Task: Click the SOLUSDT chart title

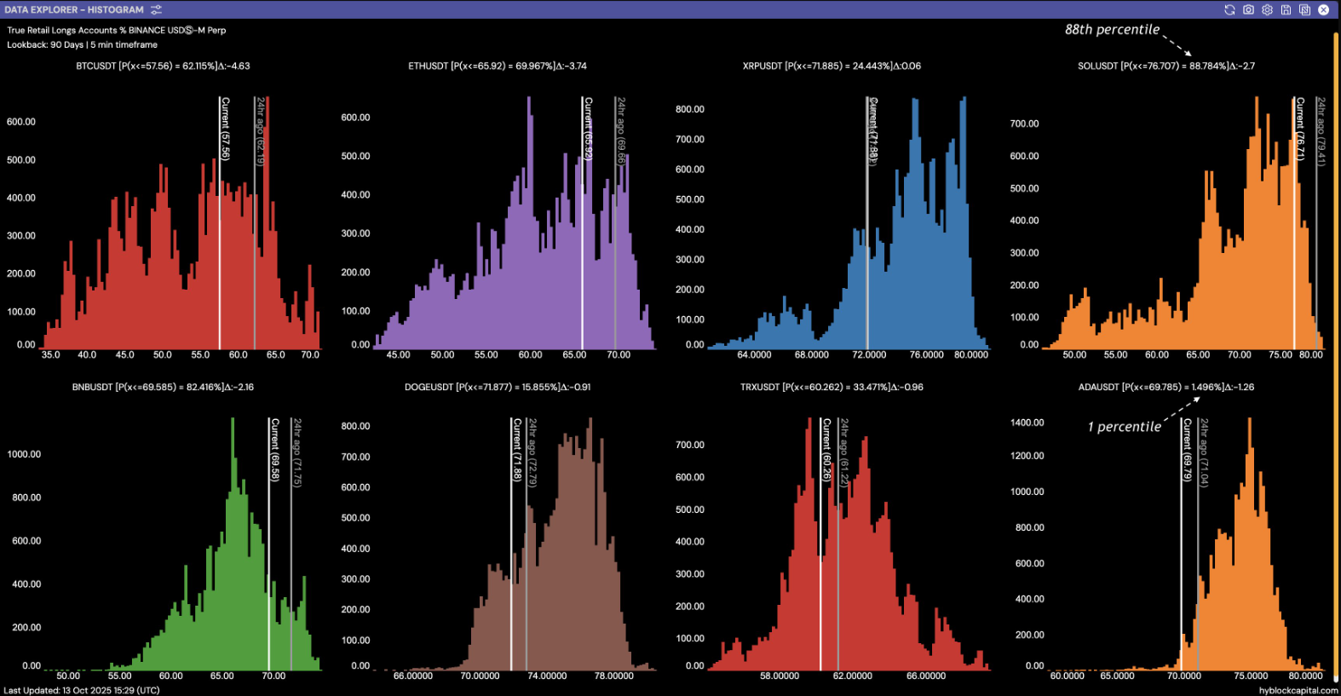Action: [1166, 66]
